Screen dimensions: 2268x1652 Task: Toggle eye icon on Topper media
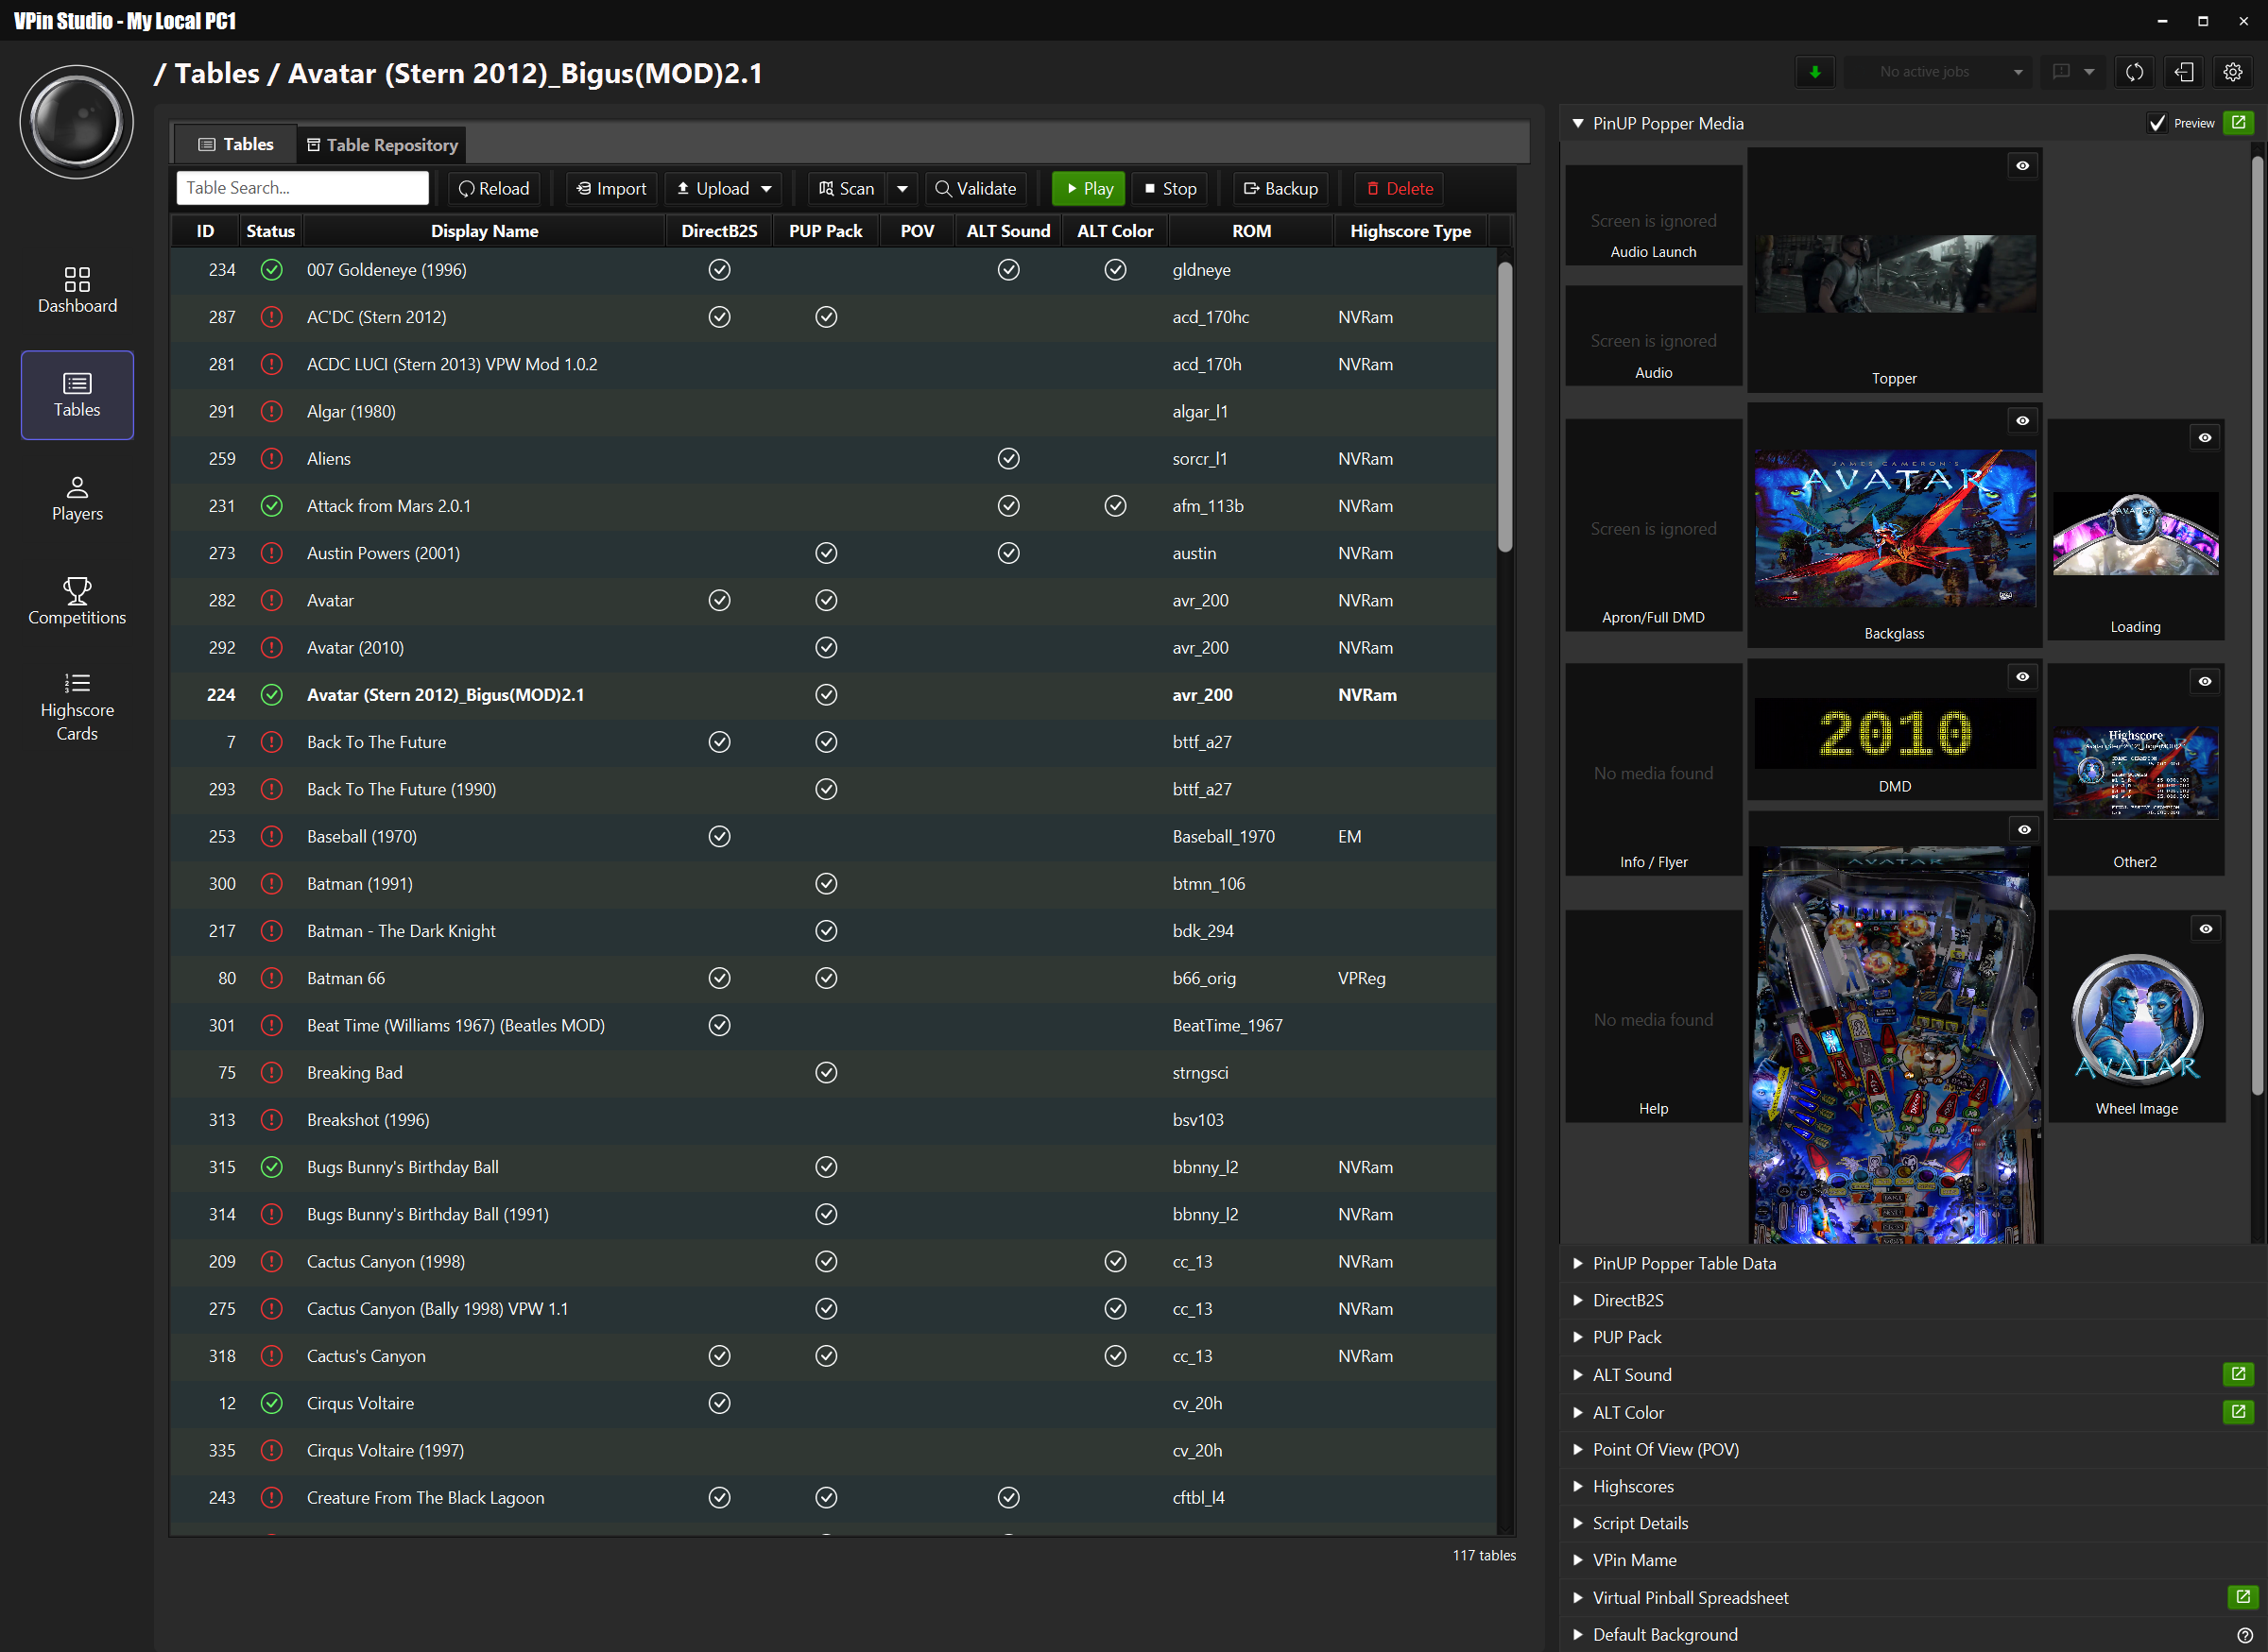pos(2022,166)
